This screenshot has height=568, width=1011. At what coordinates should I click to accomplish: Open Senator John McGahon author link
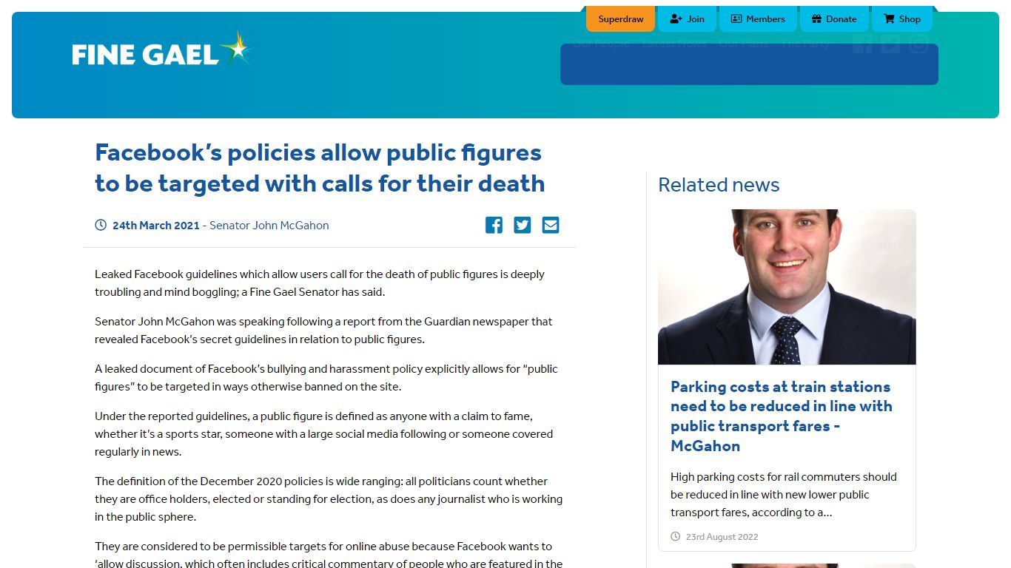tap(269, 226)
